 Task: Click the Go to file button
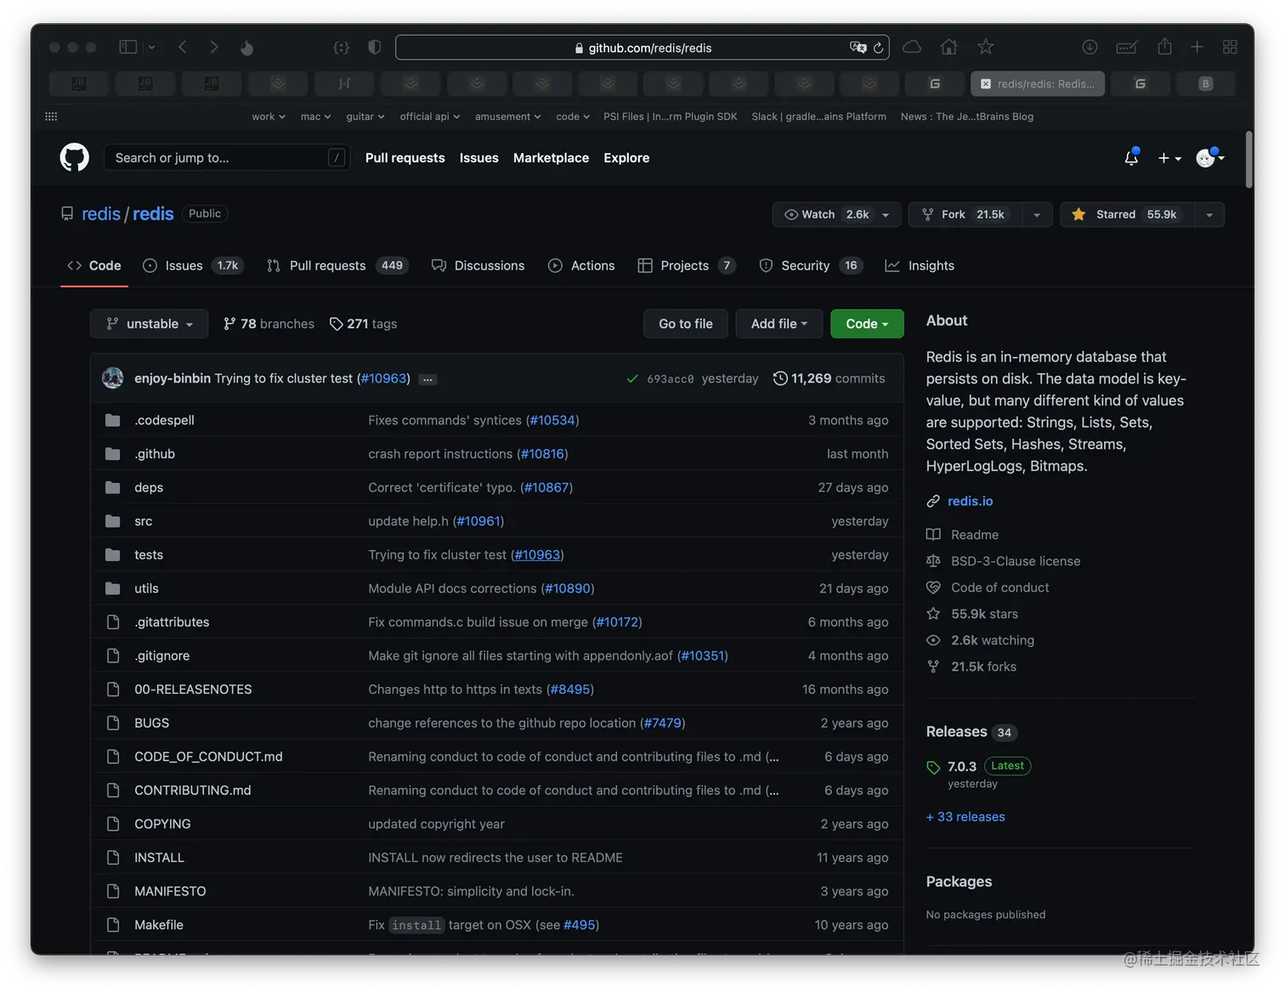(686, 324)
